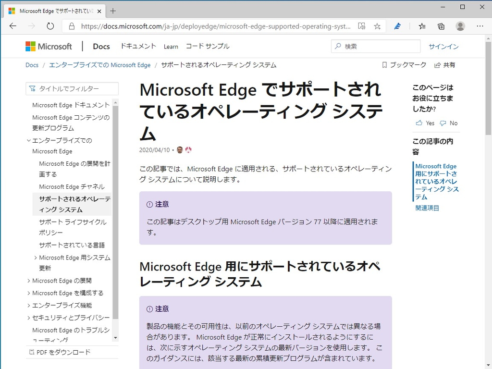Image resolution: width=492 pixels, height=369 pixels.
Task: Click the site lock icon in address bar
Action: pyautogui.click(x=72, y=26)
